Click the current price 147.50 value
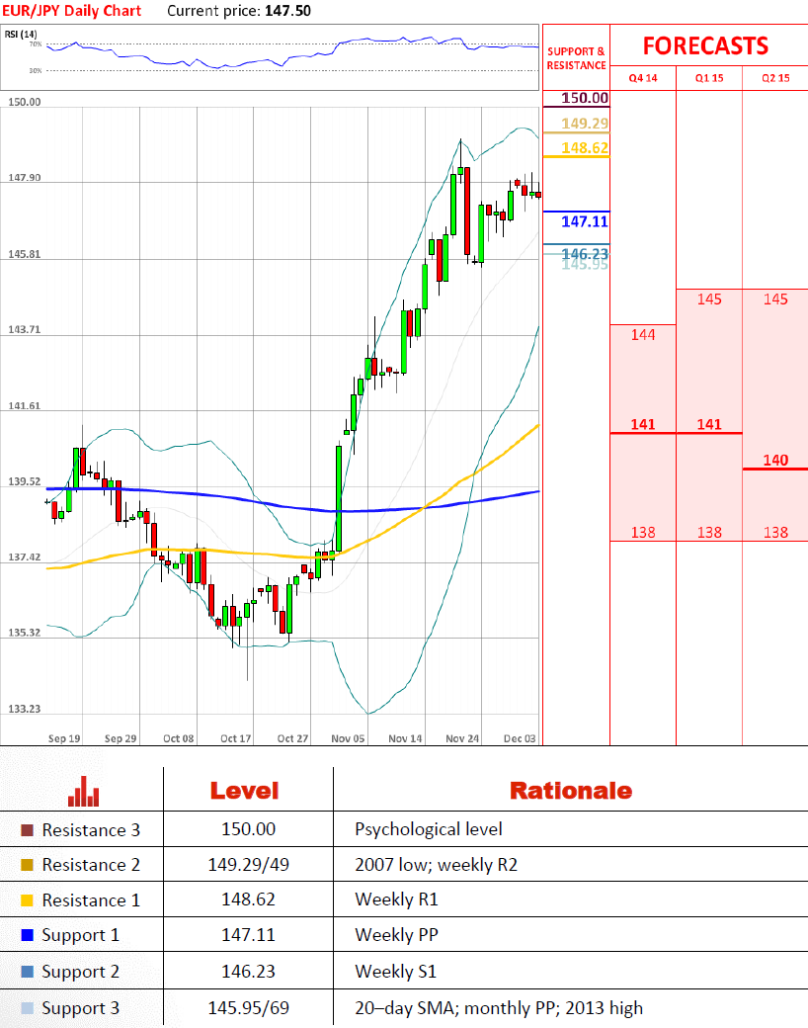Image resolution: width=808 pixels, height=1028 pixels. coord(287,11)
